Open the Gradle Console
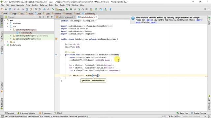211x118 pixels. click(x=198, y=113)
